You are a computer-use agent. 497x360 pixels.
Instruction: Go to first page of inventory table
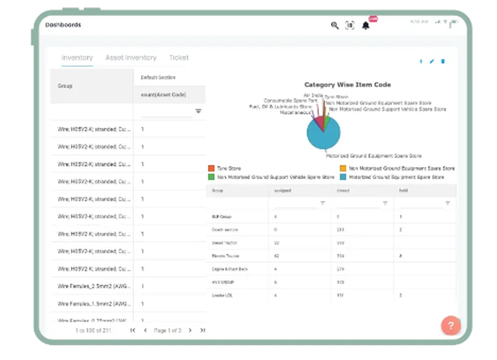coord(133,330)
